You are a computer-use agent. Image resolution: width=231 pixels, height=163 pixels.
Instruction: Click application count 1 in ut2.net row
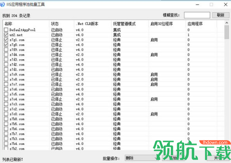tap(188, 35)
